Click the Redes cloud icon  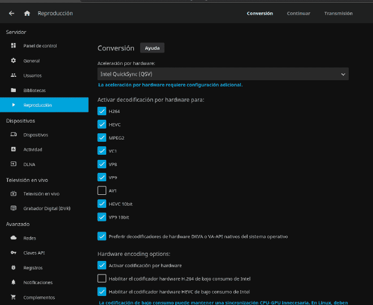pos(14,238)
